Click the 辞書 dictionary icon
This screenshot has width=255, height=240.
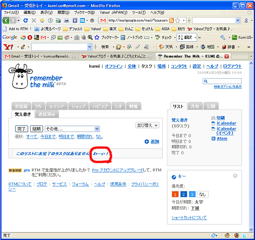click(224, 47)
